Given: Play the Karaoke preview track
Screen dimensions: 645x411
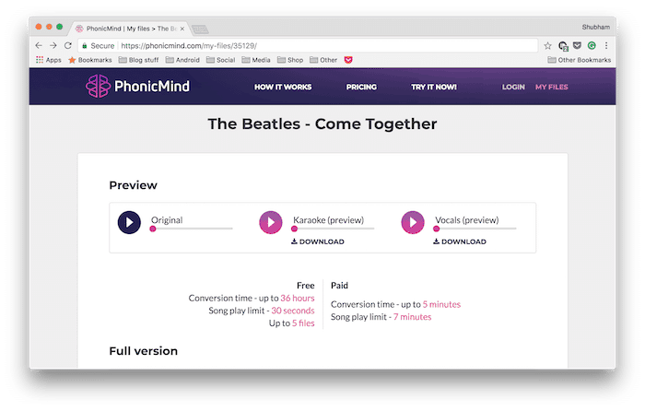Looking at the screenshot, I should coord(271,223).
